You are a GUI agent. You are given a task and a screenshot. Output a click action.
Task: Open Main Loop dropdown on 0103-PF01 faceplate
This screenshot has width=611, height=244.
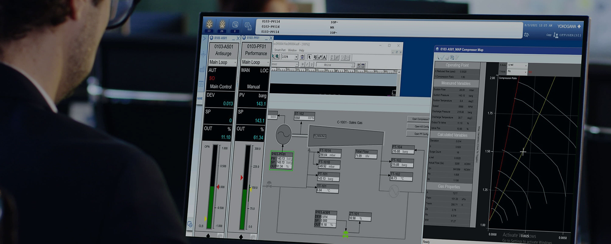(x=255, y=62)
